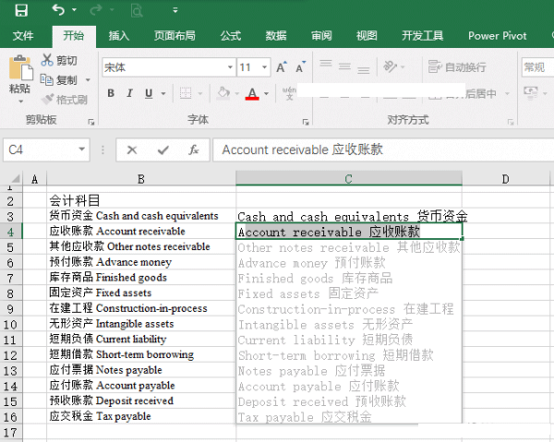Select row 10 header

11,325
